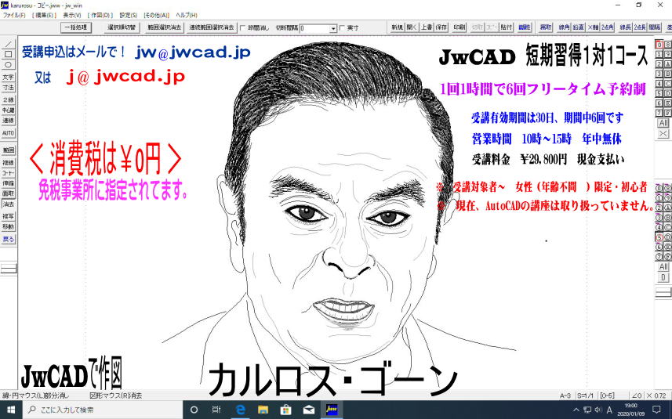Click 属取 attribute-get button

[546, 27]
